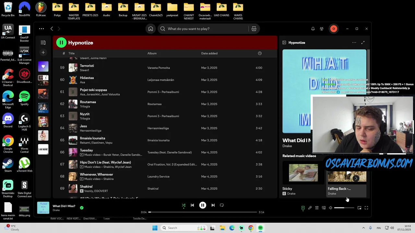The image size is (415, 233).
Task: Seek in the song progress bar
Action: pyautogui.click(x=203, y=212)
